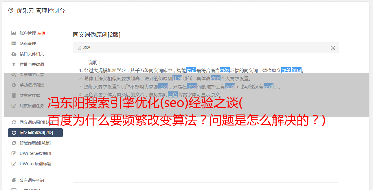Click the refresh icon for 智能伪原创[AI版]

click(14, 143)
